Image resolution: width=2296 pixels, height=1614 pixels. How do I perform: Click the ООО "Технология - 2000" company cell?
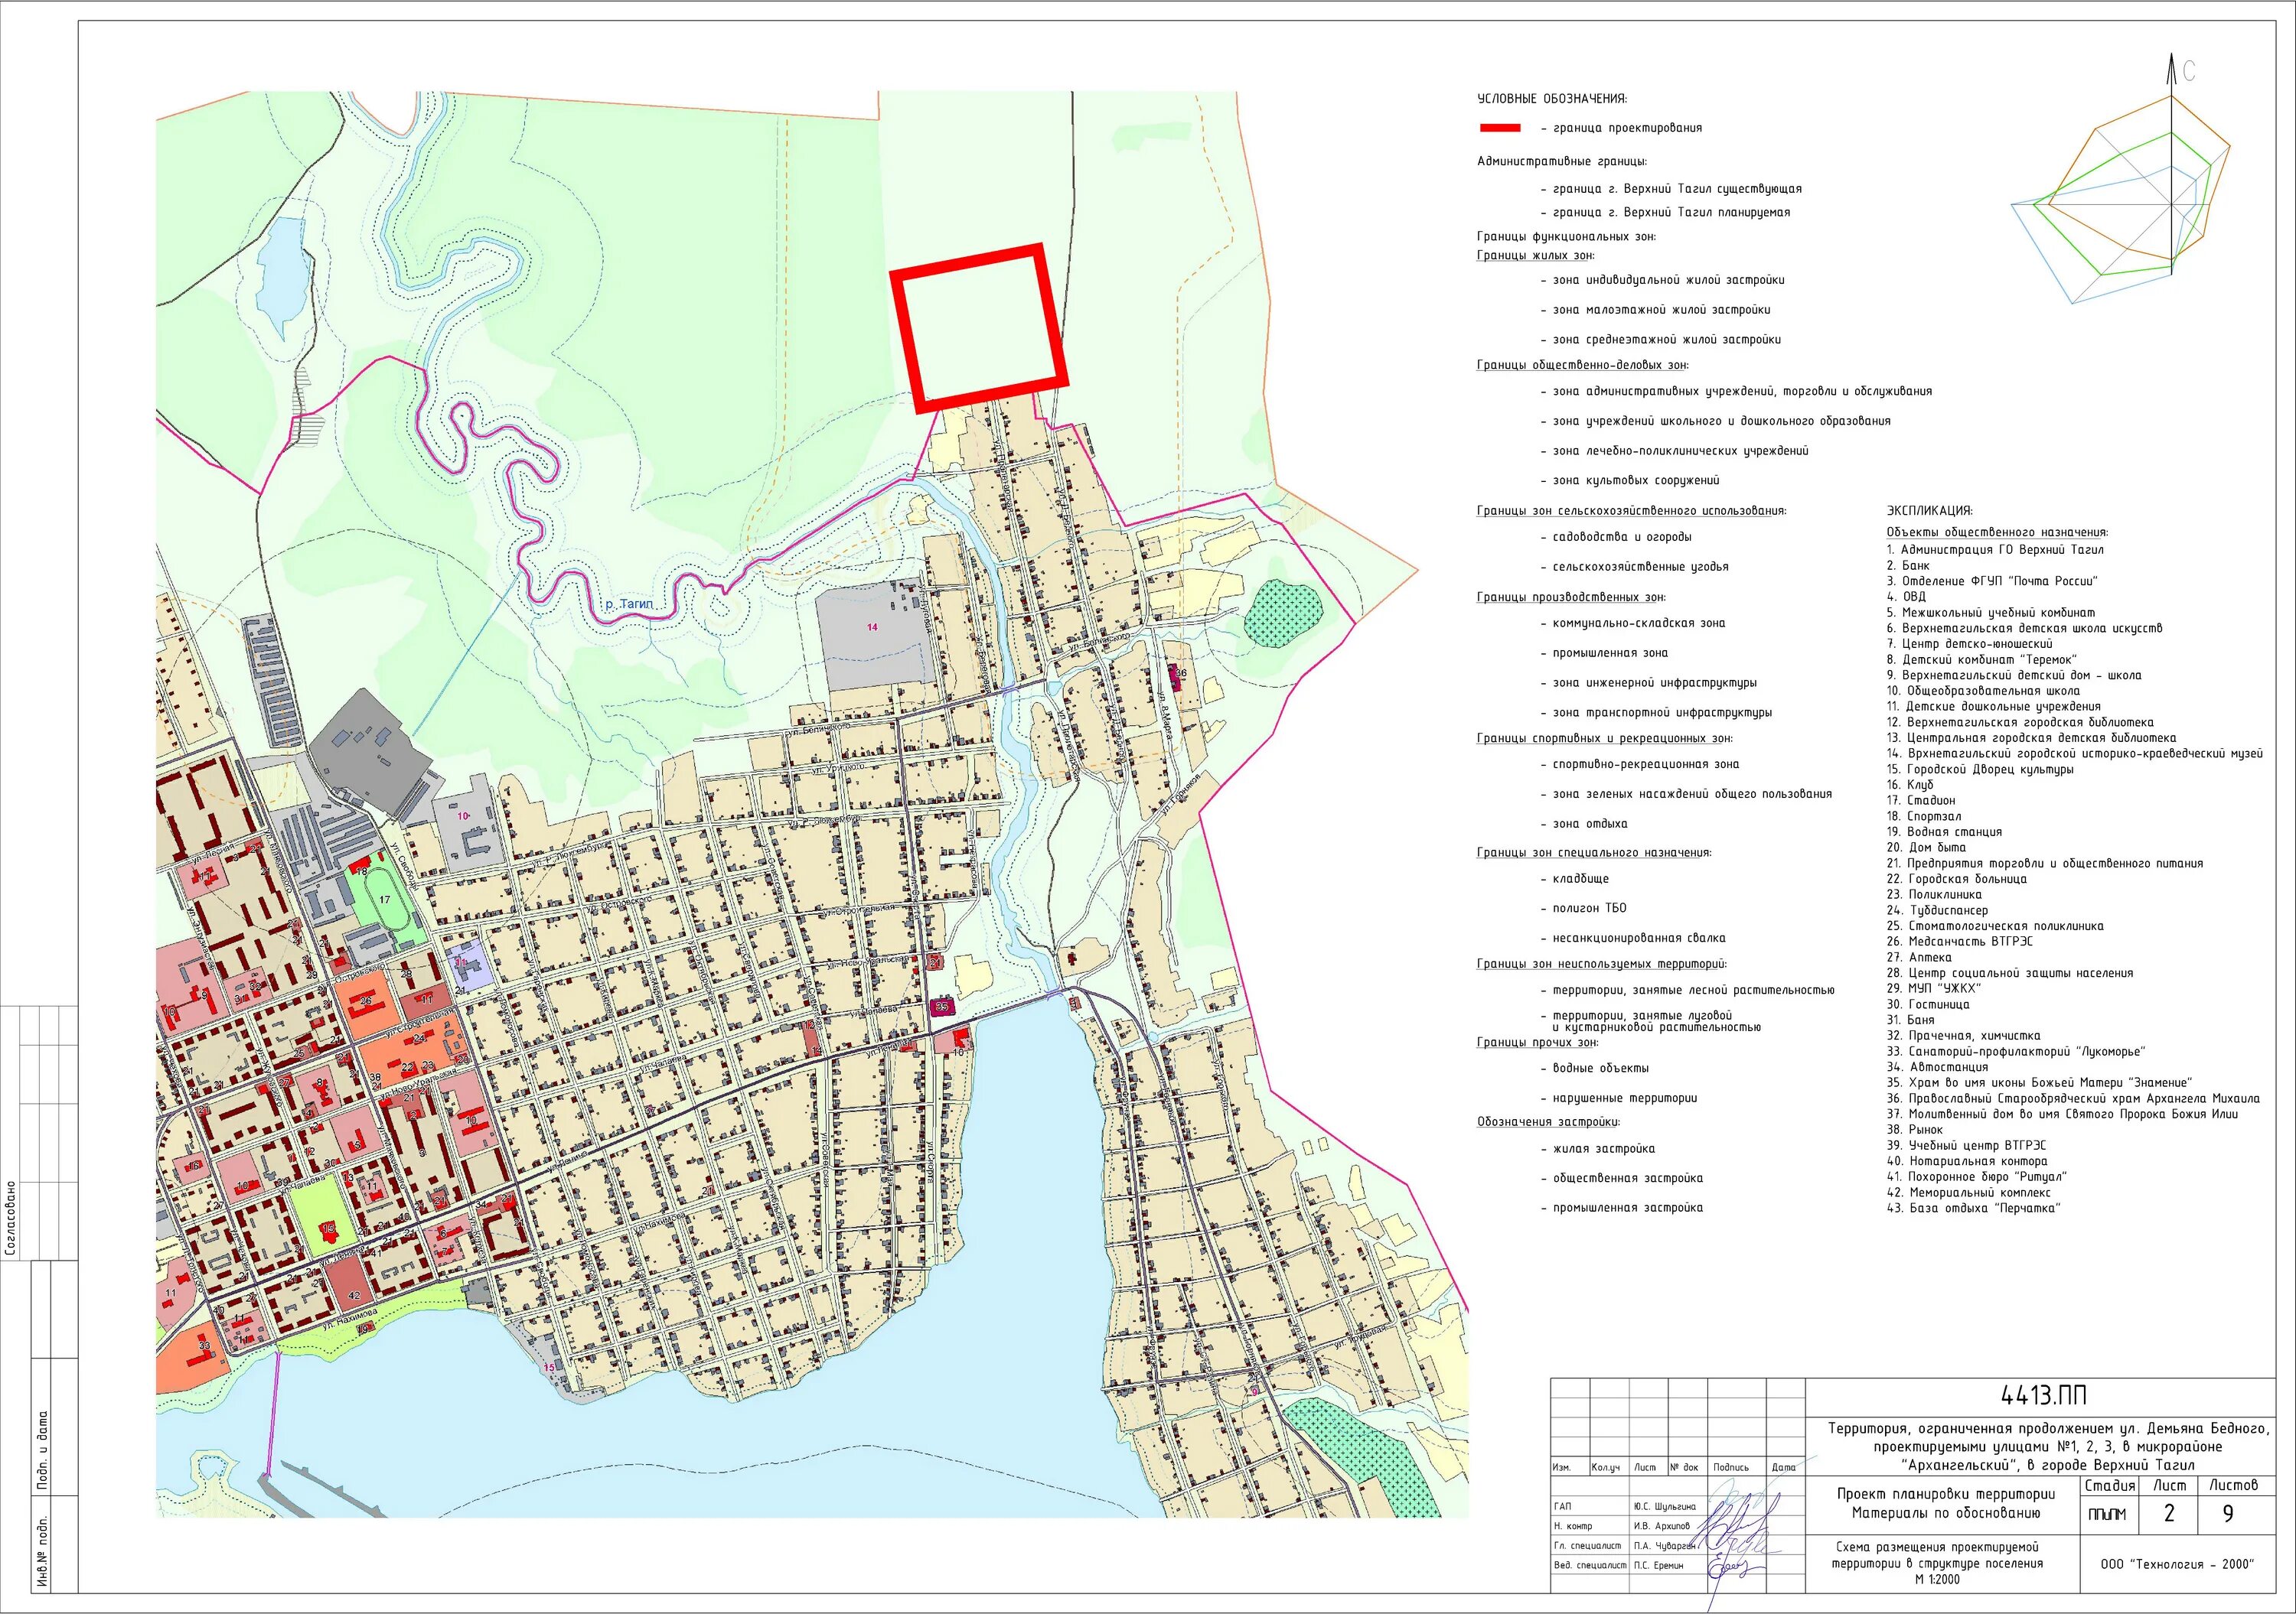2177,1564
